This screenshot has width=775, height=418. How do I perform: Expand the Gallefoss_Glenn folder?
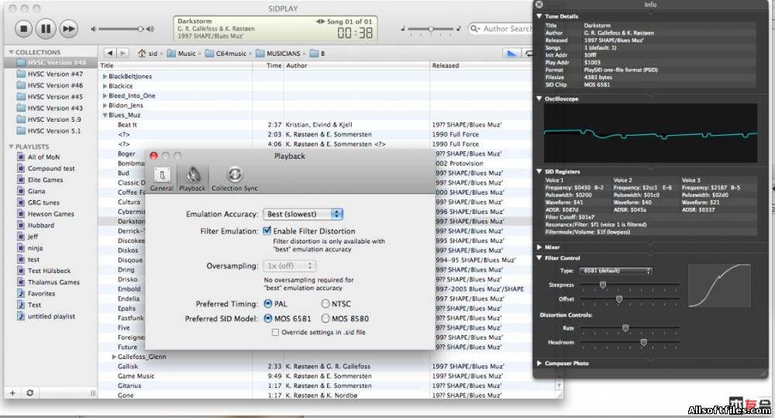coord(114,357)
